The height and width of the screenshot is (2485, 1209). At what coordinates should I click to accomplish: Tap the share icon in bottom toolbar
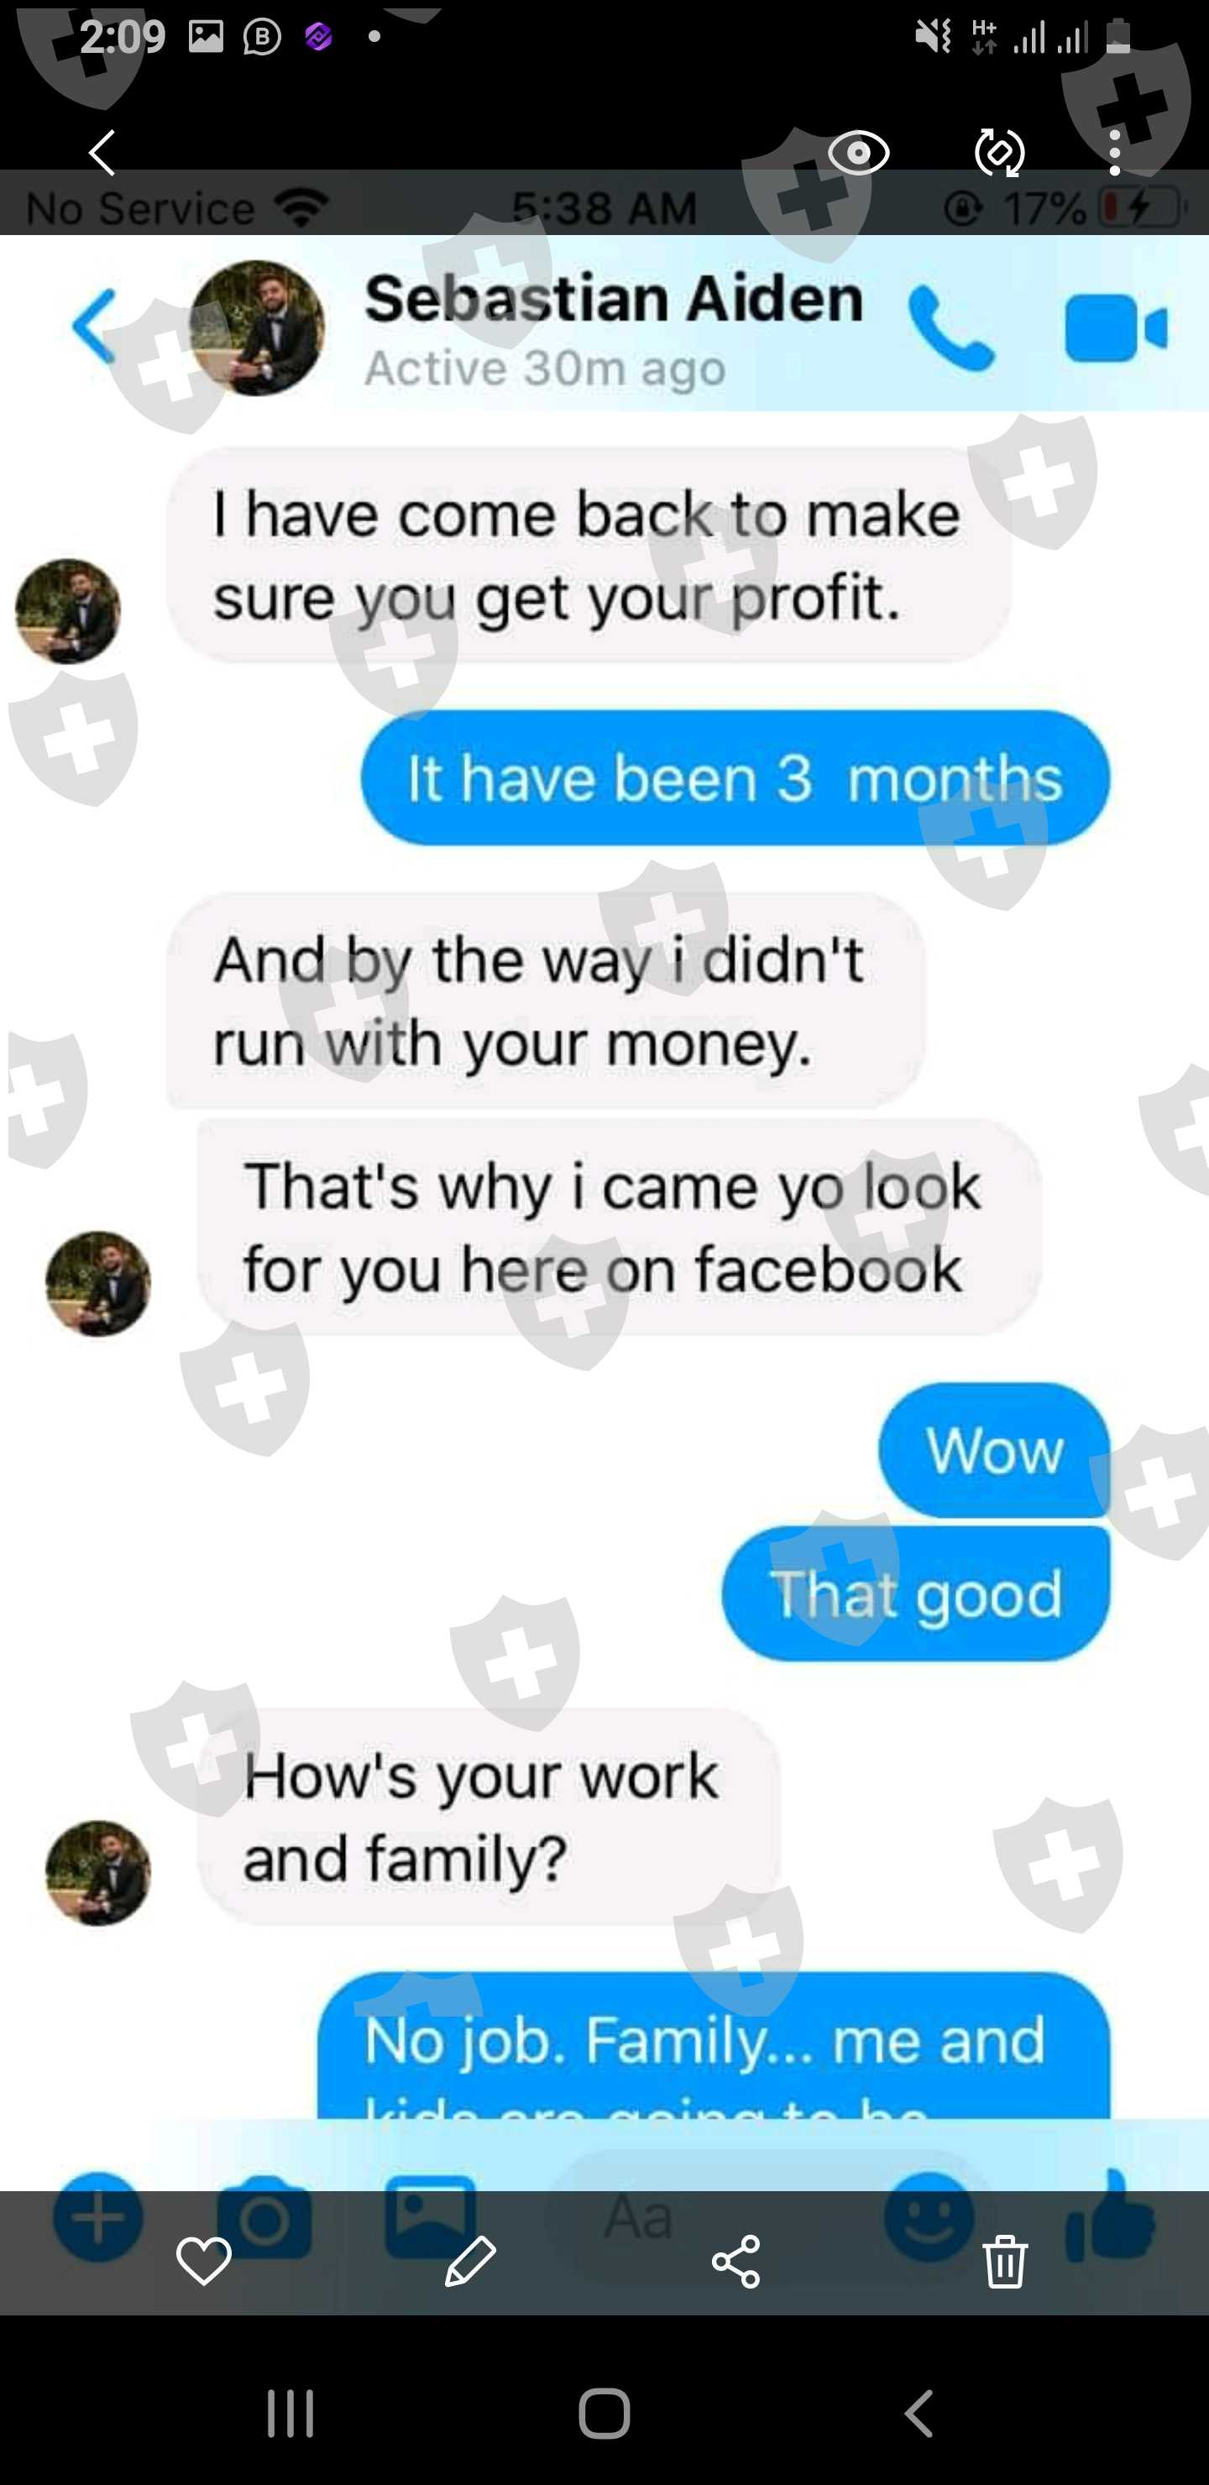click(736, 2260)
